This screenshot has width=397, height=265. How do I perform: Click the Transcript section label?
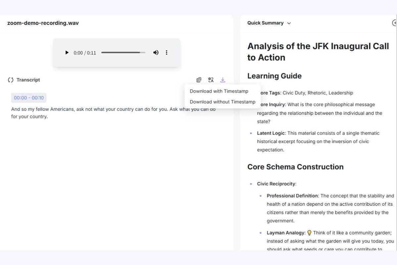28,80
